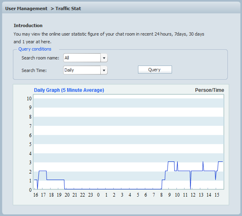This screenshot has width=242, height=216.
Task: Open the Search Time dropdown arrow
Action: [x=104, y=70]
